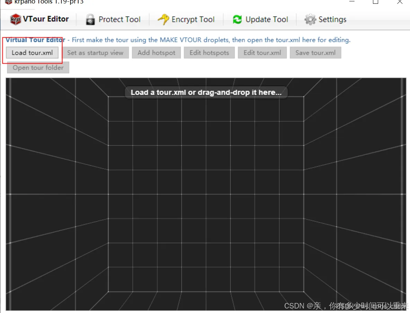
Task: Click the Save tour.xml button
Action: 315,53
